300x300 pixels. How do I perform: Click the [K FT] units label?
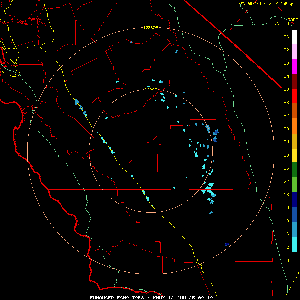[x=282, y=23]
